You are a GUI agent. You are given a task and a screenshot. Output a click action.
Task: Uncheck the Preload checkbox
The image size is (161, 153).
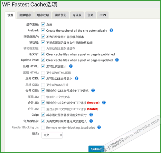(x=43, y=30)
